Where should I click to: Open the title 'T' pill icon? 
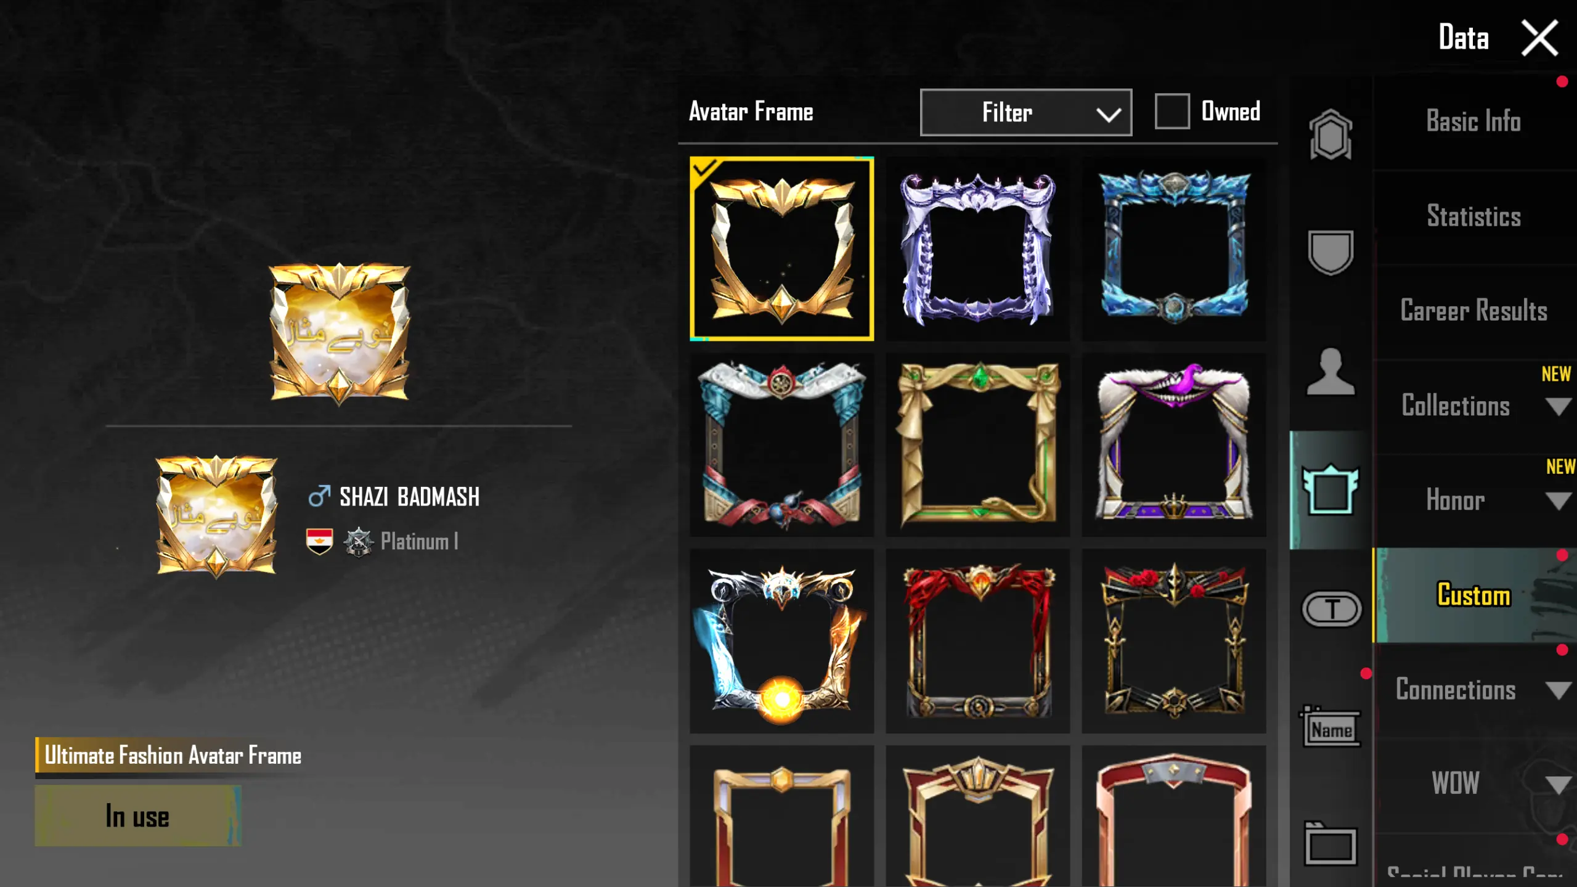1331,609
